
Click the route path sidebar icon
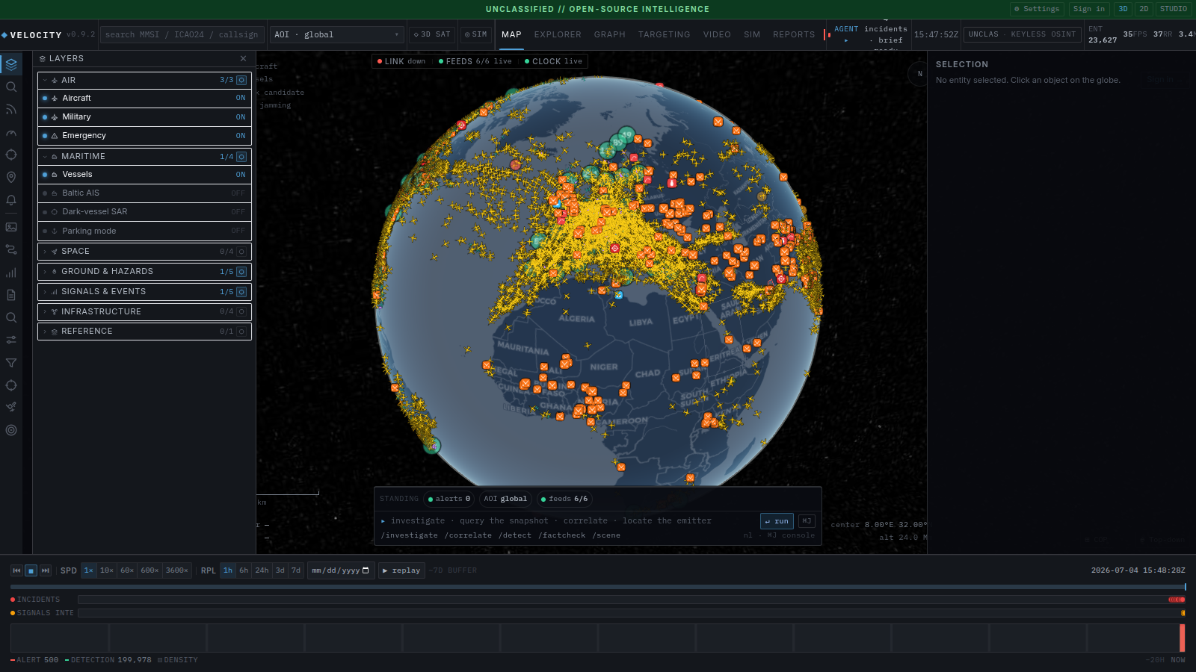[11, 249]
